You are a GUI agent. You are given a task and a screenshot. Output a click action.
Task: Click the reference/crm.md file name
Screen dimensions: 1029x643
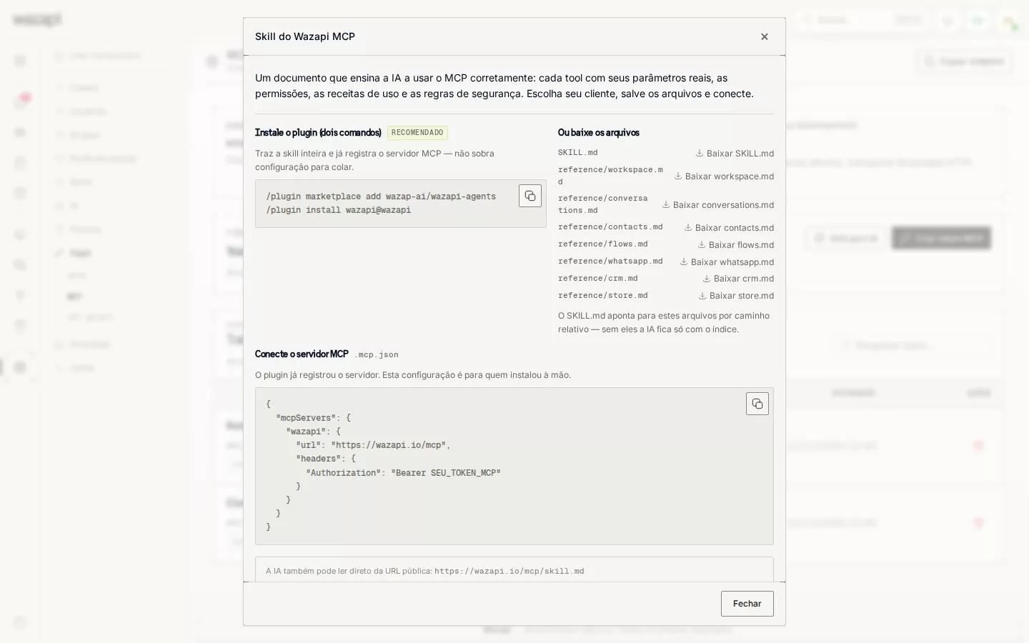[x=598, y=279]
